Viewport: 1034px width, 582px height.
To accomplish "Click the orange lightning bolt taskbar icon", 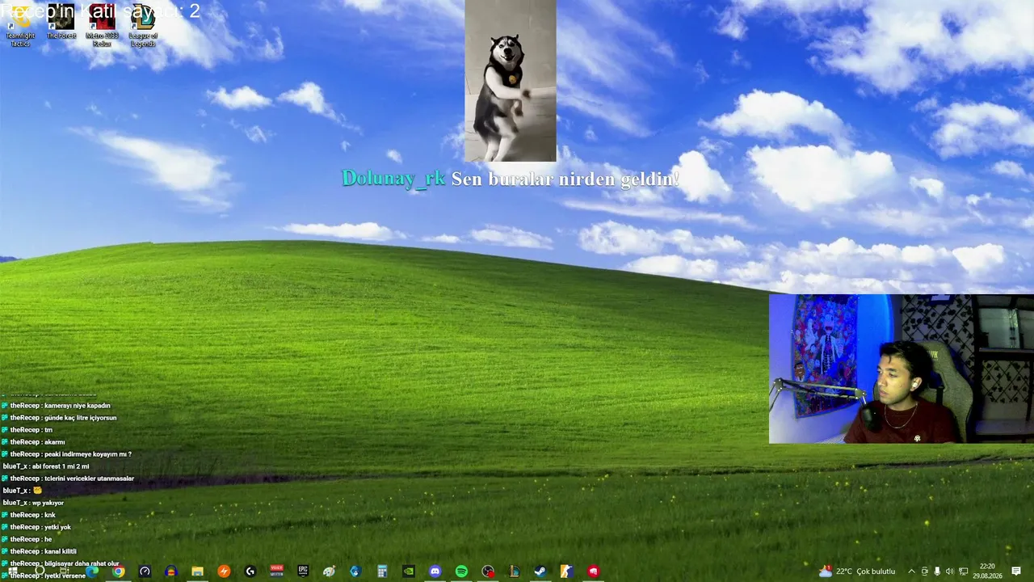I will tap(224, 571).
